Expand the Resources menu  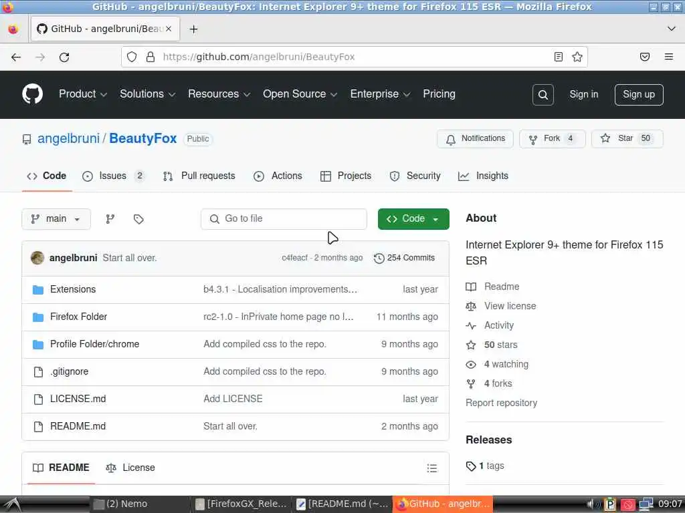(x=219, y=94)
